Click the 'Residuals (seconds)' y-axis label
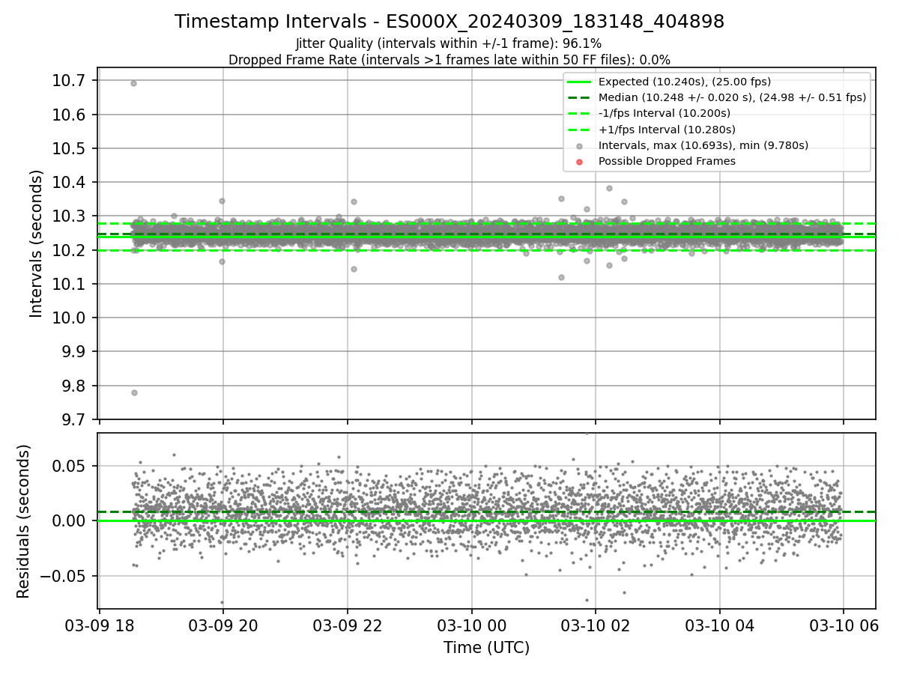The height and width of the screenshot is (674, 899). coord(23,521)
